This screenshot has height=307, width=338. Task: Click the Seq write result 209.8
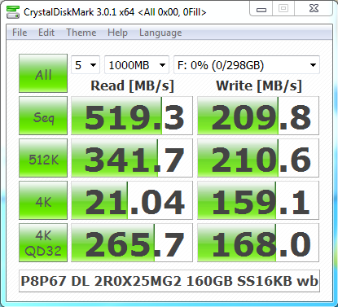(258, 116)
